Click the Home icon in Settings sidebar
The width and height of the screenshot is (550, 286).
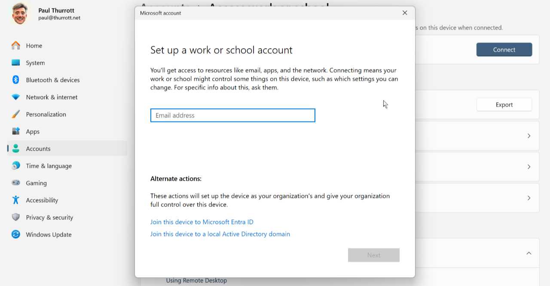tap(16, 46)
